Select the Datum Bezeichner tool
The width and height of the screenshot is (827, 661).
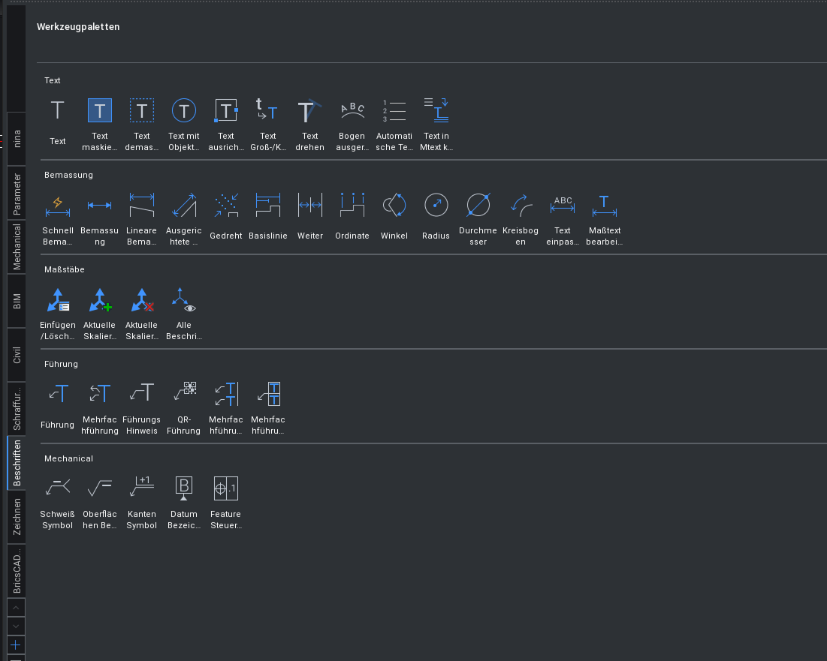[183, 502]
